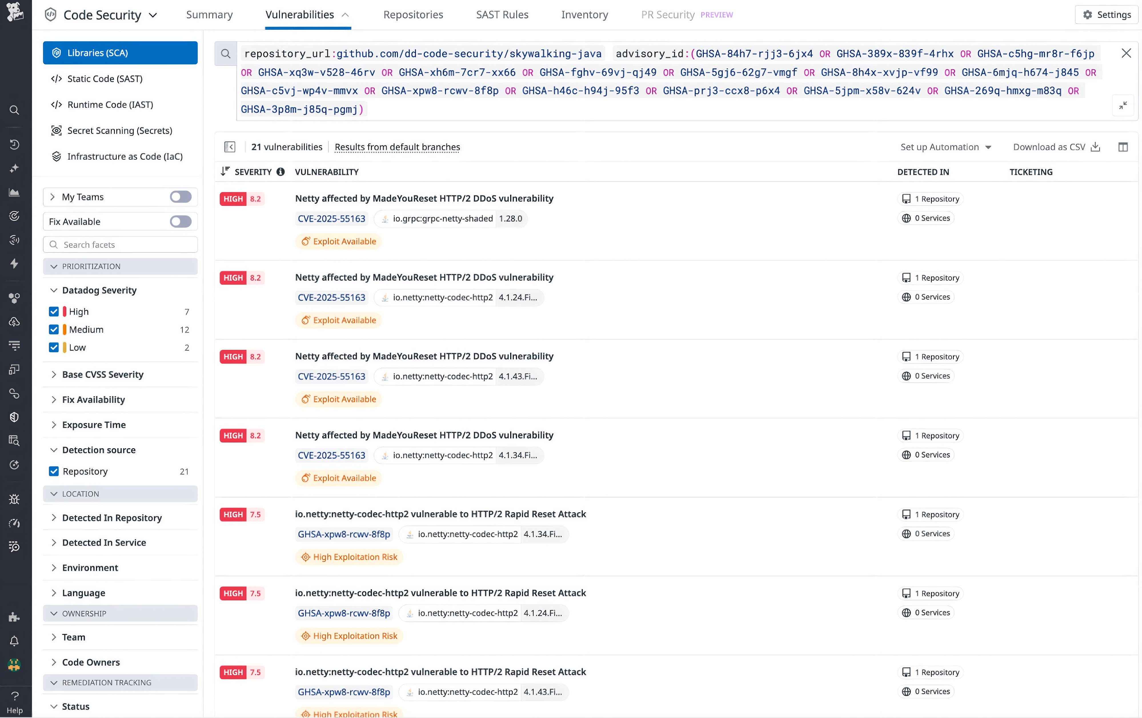
Task: Click the Help question mark icon
Action: (x=14, y=697)
